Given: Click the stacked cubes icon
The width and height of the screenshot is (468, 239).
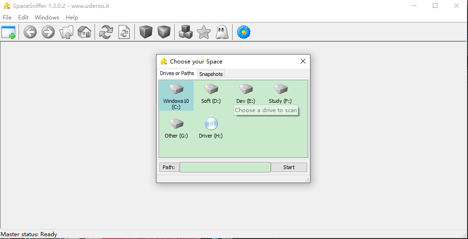Looking at the screenshot, I should click(x=186, y=32).
